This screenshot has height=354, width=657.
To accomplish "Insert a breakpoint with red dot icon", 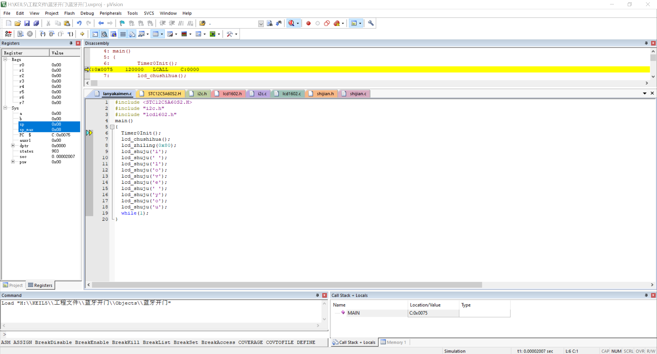I will (308, 23).
